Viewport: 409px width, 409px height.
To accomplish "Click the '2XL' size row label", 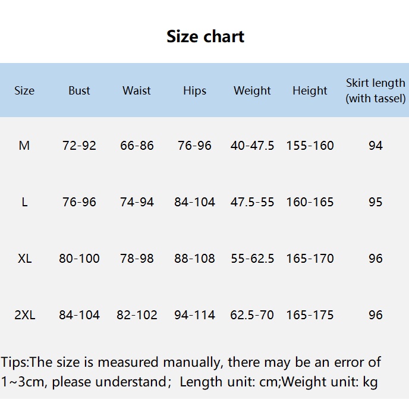I will pos(24,315).
